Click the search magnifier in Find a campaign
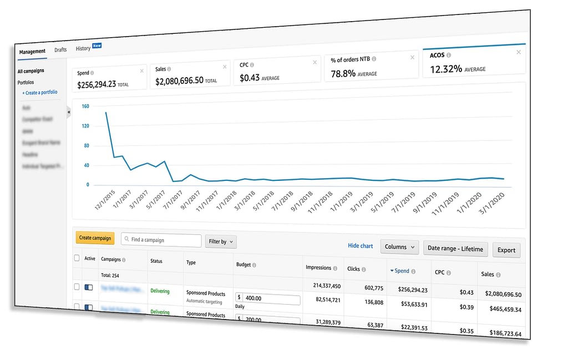Viewport: 568px width, 354px height. pyautogui.click(x=126, y=239)
